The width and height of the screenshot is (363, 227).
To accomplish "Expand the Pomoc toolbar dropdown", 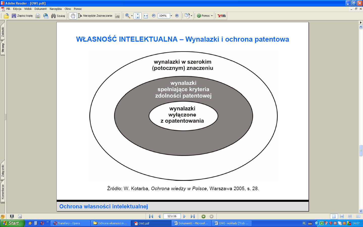I will pyautogui.click(x=212, y=16).
